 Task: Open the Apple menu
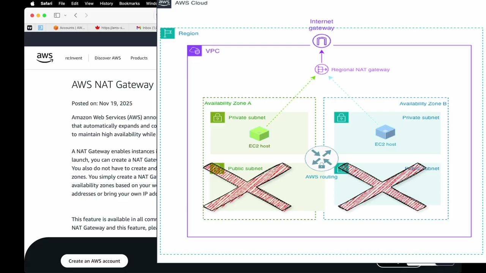pos(32,3)
